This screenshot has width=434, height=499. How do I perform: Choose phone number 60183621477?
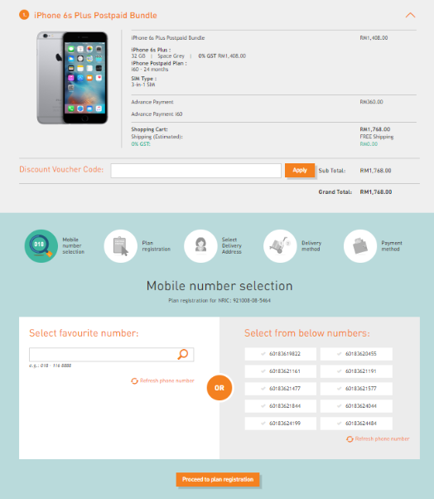(281, 389)
